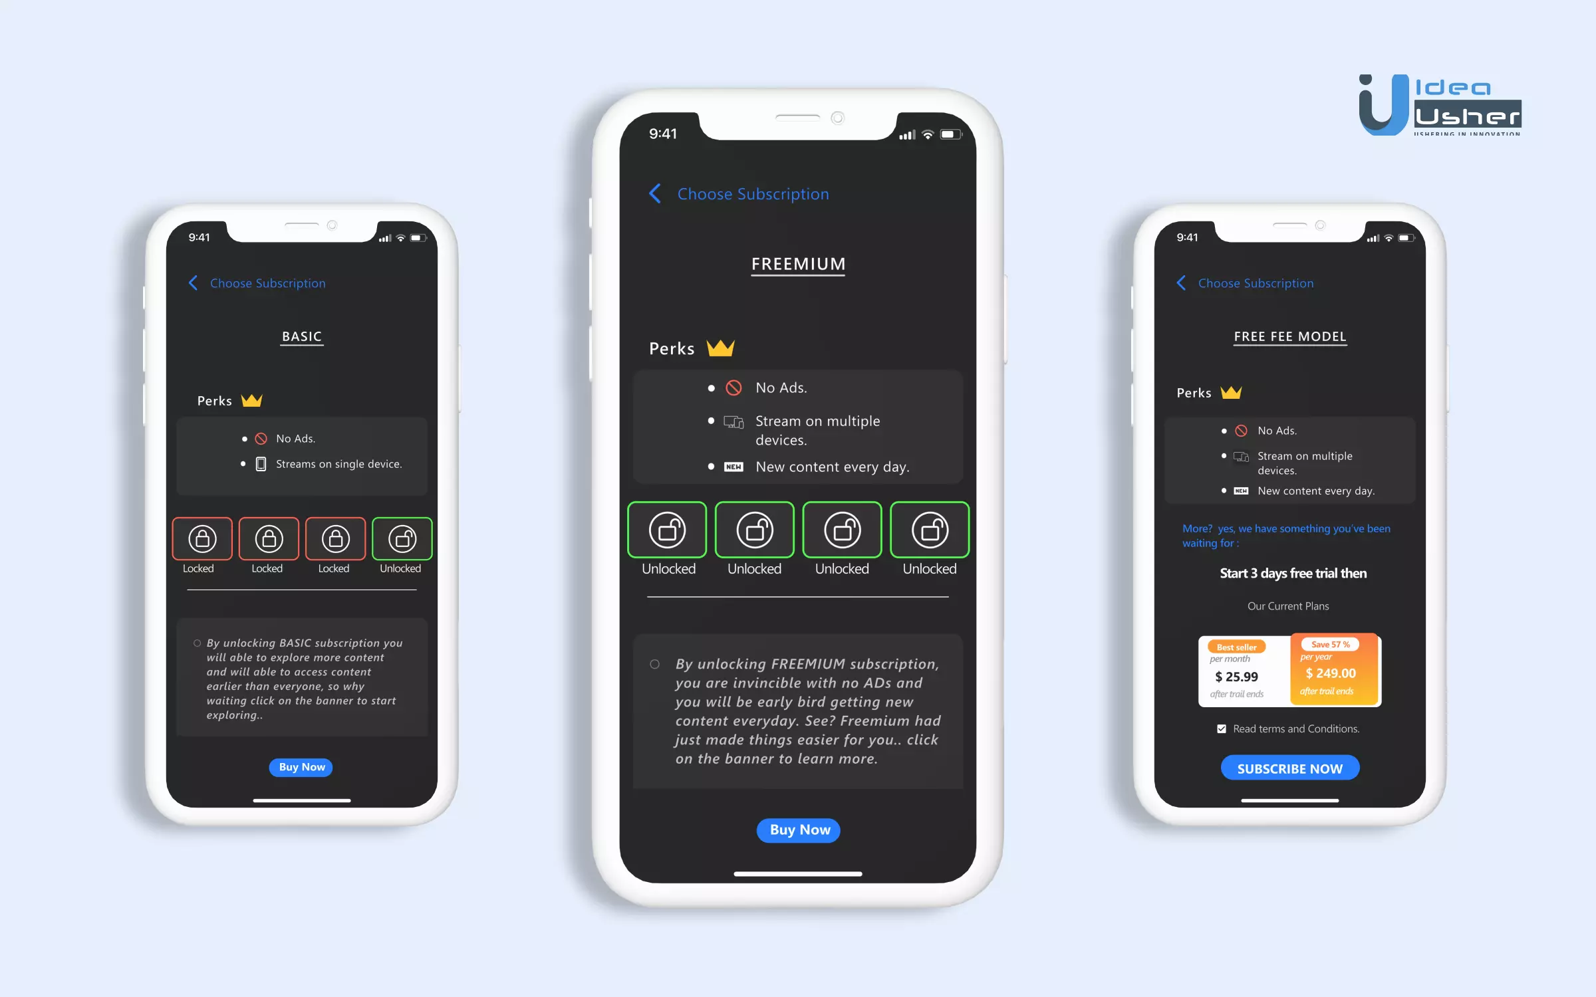The height and width of the screenshot is (997, 1596).
Task: Click the Buy Now button on BASIC screen
Action: pyautogui.click(x=302, y=767)
